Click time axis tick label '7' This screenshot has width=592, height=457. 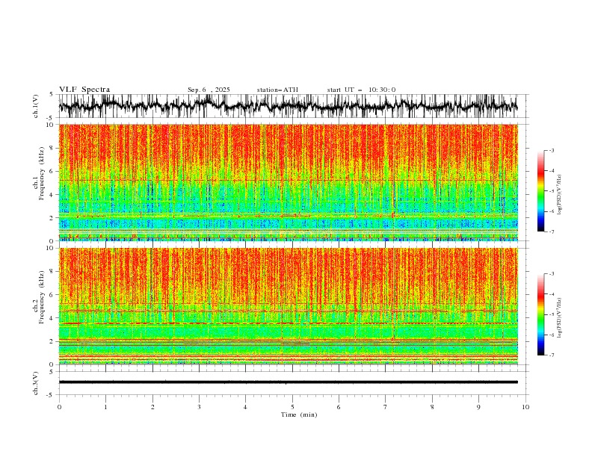tap(386, 407)
